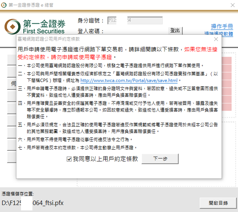Click the 登出 button
This screenshot has width=238, height=212.
(x=175, y=30)
